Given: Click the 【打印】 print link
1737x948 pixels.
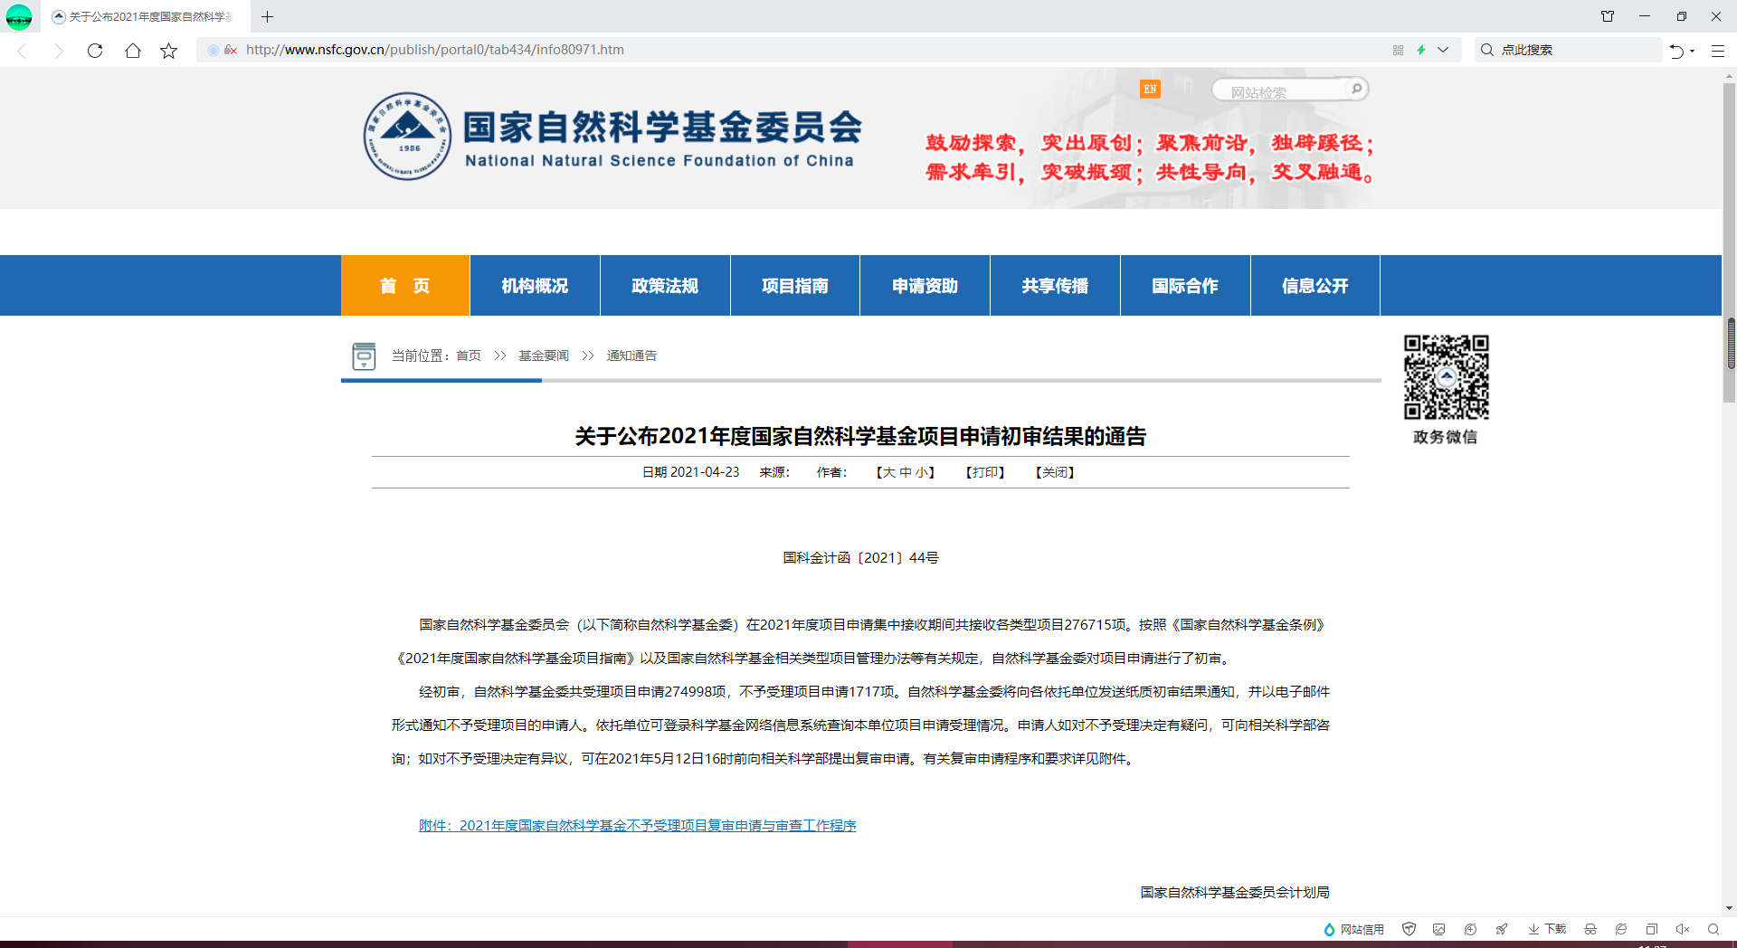Looking at the screenshot, I should (x=985, y=472).
